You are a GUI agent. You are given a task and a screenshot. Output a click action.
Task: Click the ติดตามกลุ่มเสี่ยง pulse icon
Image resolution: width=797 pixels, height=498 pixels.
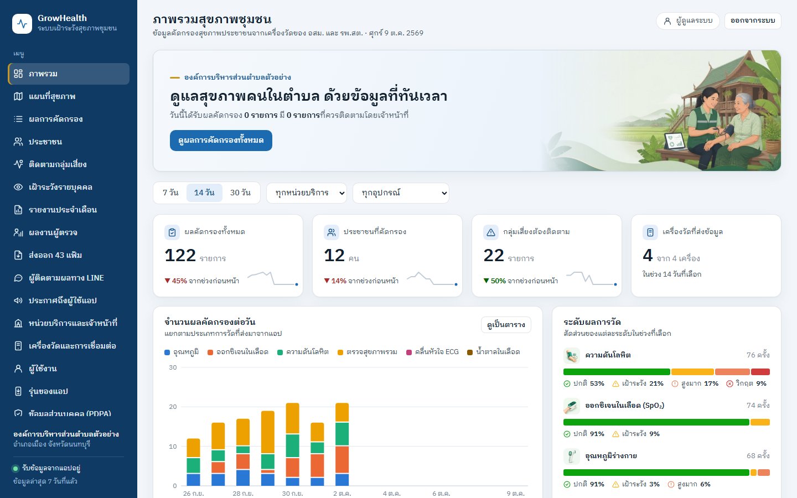[18, 164]
